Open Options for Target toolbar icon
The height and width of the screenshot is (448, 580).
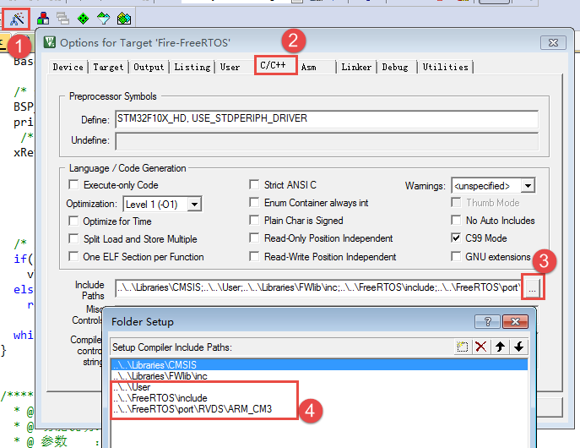click(x=16, y=19)
